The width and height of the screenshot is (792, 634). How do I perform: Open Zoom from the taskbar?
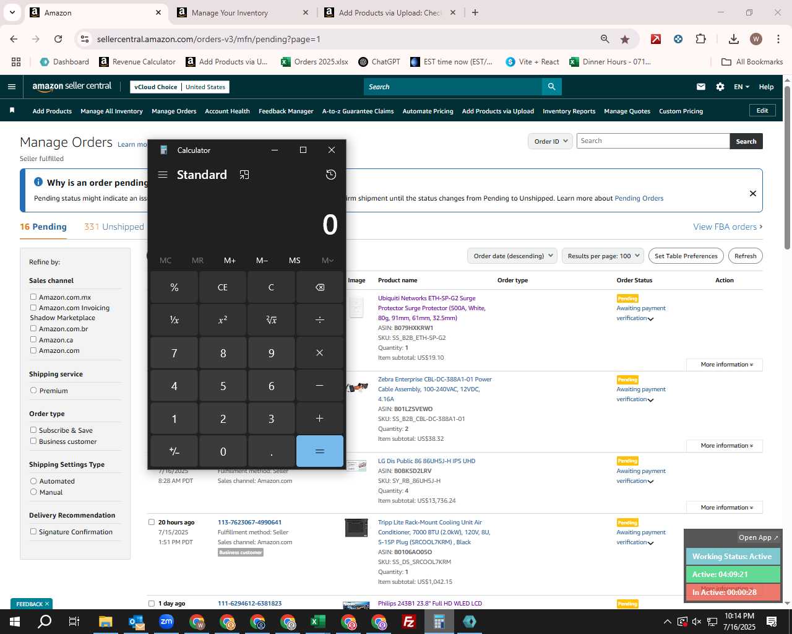166,622
